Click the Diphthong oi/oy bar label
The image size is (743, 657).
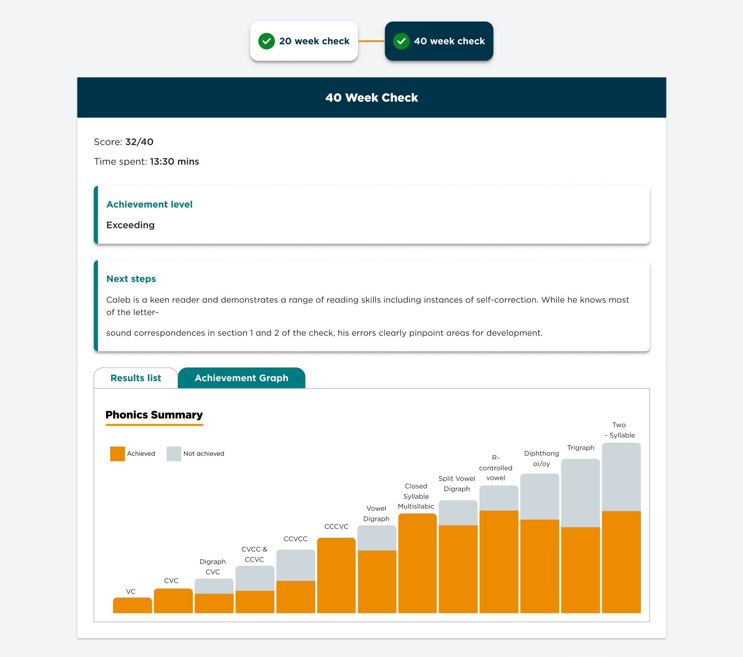click(541, 459)
